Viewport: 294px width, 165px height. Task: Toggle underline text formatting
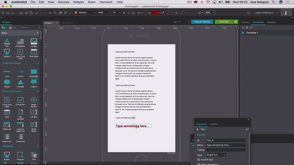point(133,13)
